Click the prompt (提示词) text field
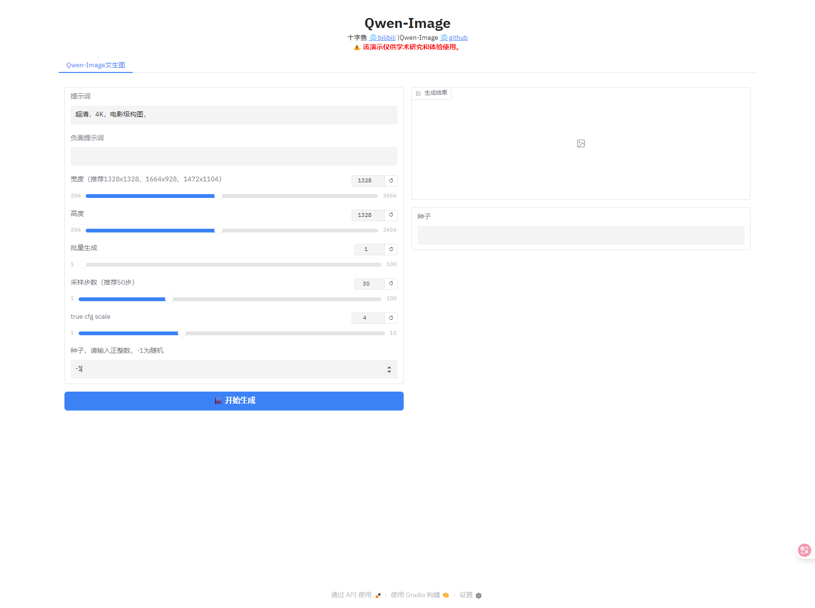Screen dimensions: 815x608 click(x=234, y=115)
